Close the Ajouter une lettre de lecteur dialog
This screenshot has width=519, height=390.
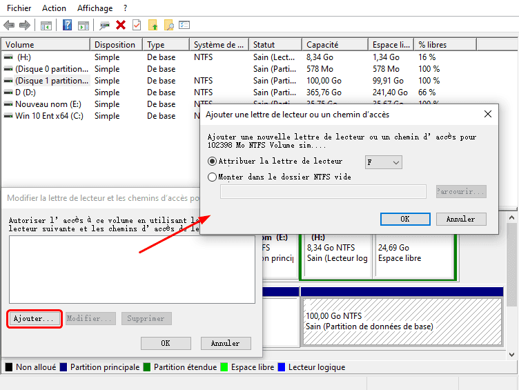pyautogui.click(x=487, y=114)
